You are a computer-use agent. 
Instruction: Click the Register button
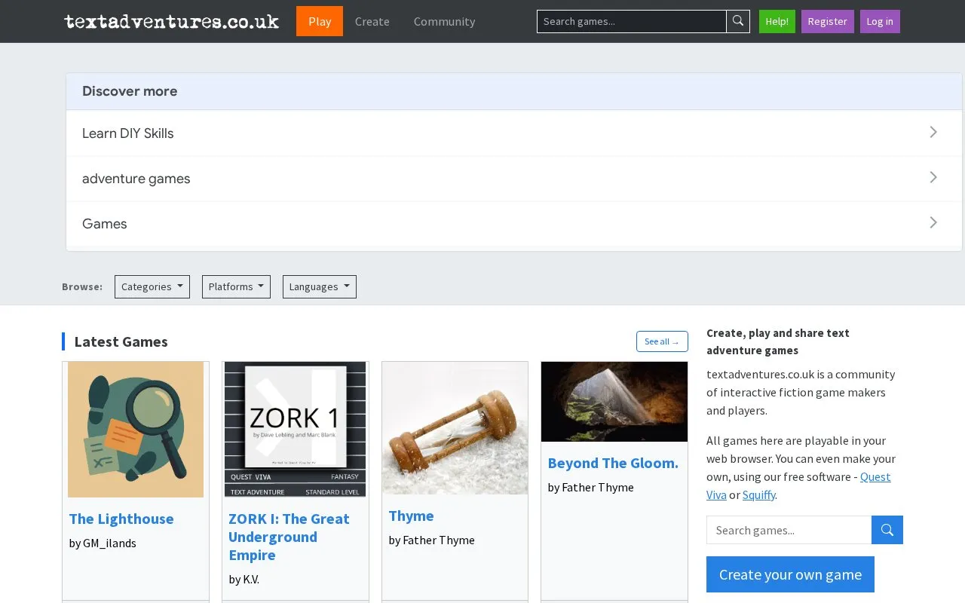click(828, 21)
